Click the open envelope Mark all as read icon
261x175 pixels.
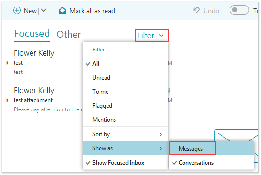tap(62, 11)
